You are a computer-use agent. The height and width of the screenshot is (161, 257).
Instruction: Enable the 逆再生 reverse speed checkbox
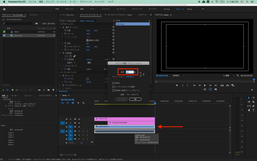coord(113,83)
